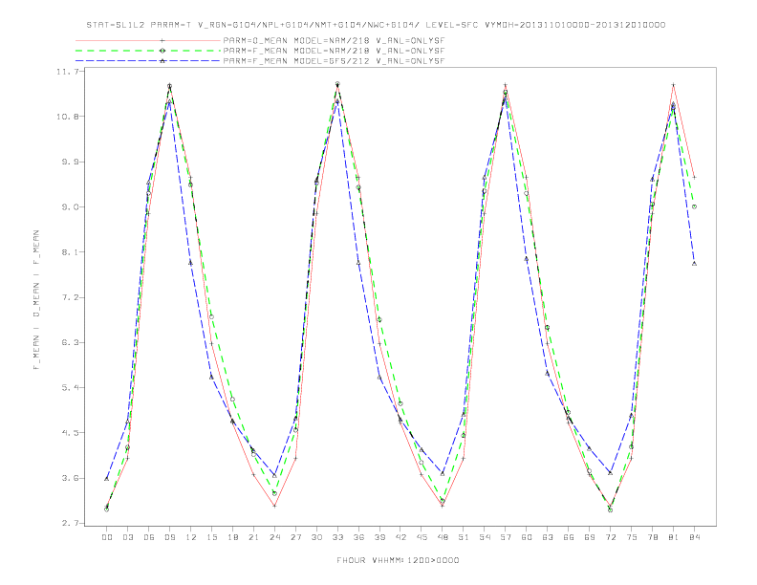This screenshot has height=585, width=757.
Task: Click y-axis tick label 3.6
Action: point(71,478)
